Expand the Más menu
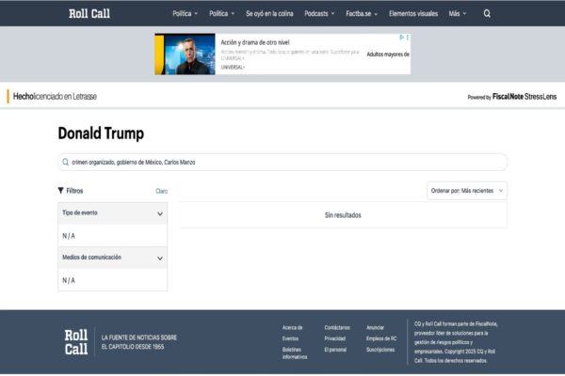565x376 pixels. point(458,14)
